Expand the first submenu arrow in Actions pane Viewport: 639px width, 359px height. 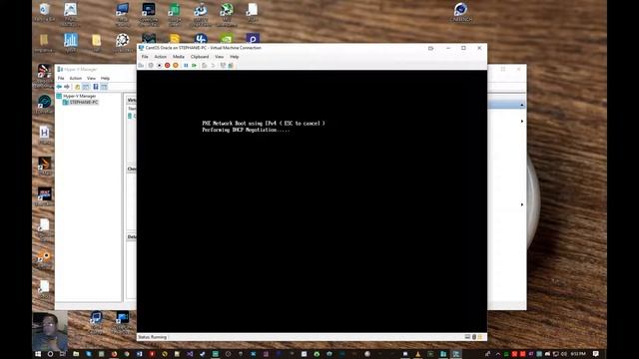pos(522,122)
